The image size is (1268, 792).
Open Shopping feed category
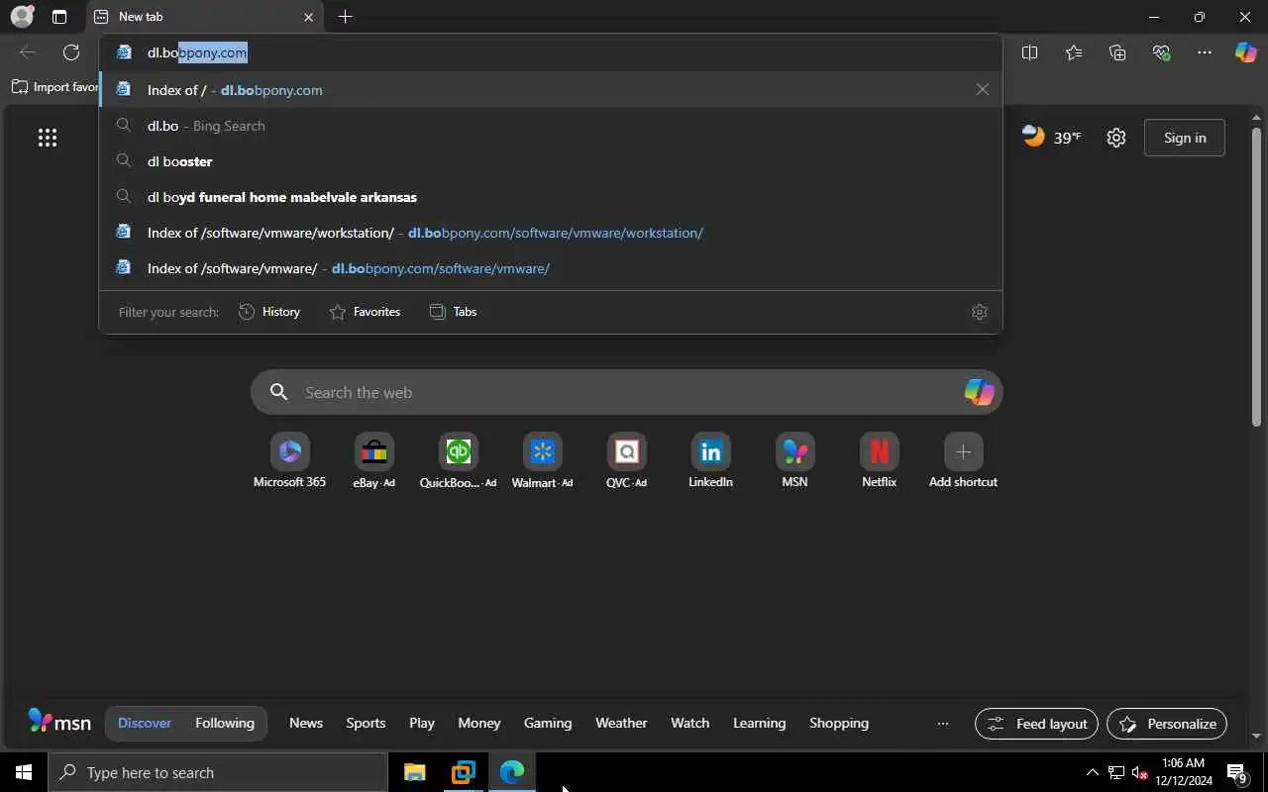[839, 724]
